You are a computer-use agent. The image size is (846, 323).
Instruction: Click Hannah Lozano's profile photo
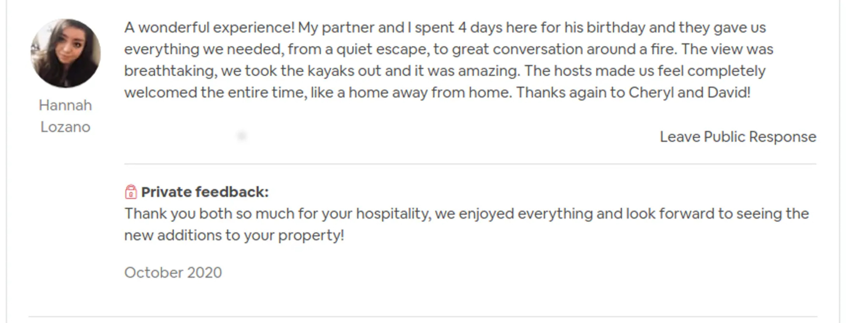click(x=65, y=54)
